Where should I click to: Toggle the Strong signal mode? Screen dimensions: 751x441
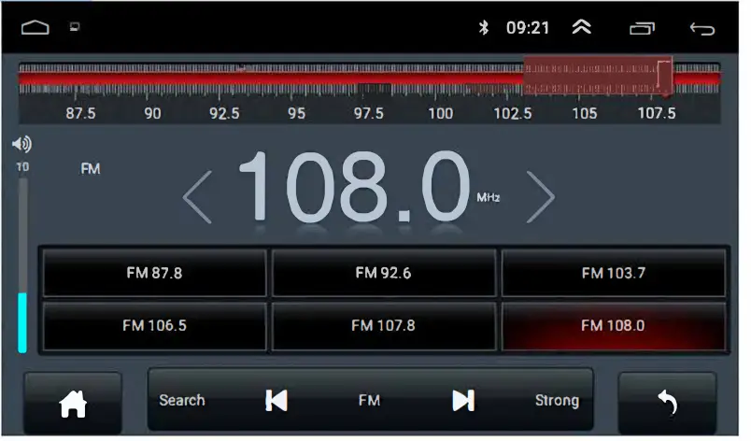(557, 401)
